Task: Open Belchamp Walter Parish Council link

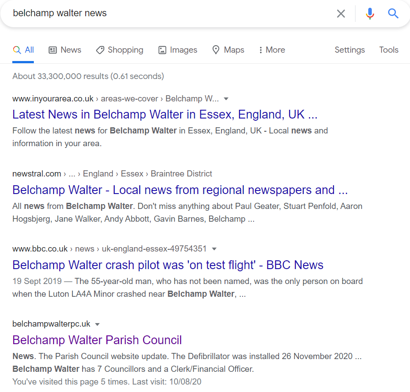Action: [97, 340]
